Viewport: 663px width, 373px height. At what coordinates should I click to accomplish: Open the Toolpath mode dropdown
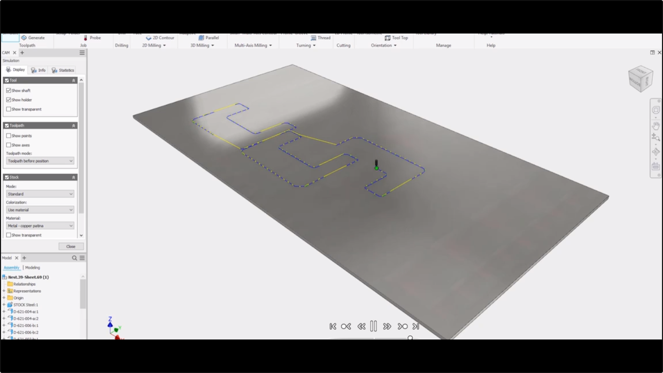[40, 161]
